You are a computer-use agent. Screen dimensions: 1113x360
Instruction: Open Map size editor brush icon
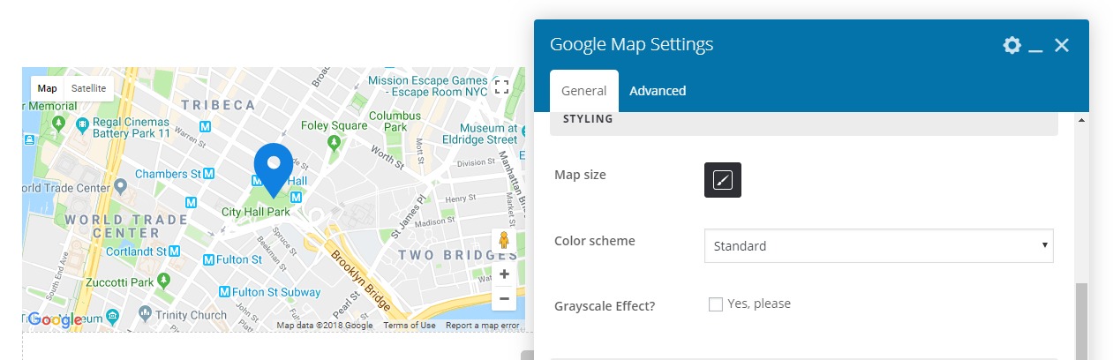pyautogui.click(x=723, y=180)
